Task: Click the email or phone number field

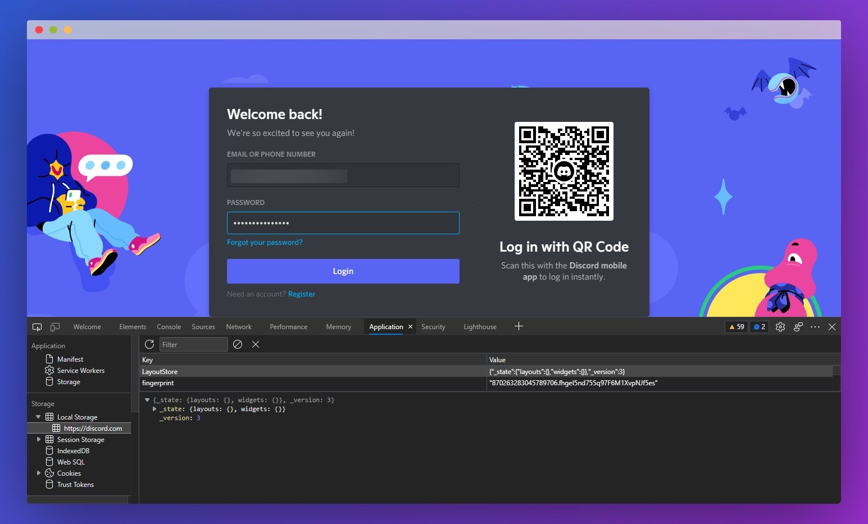Action: (x=343, y=175)
